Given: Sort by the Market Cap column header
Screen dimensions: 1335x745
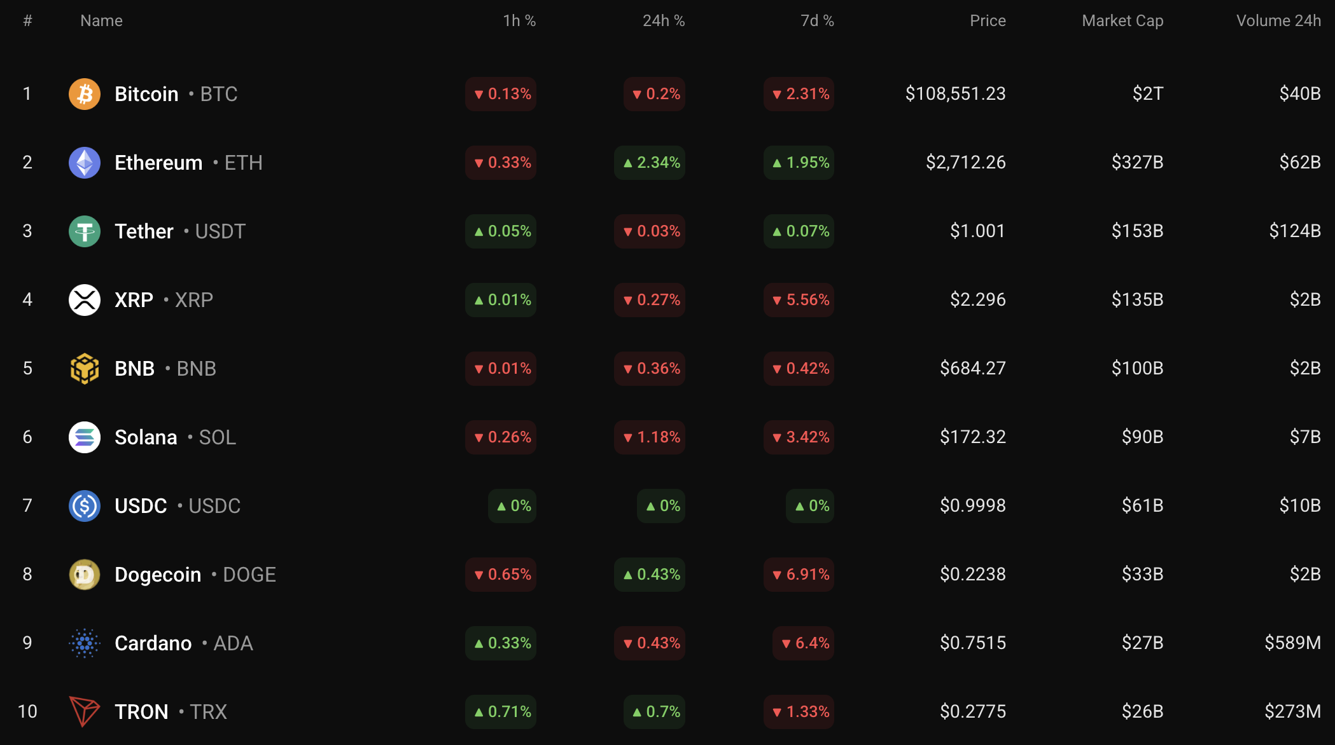Looking at the screenshot, I should (x=1122, y=21).
